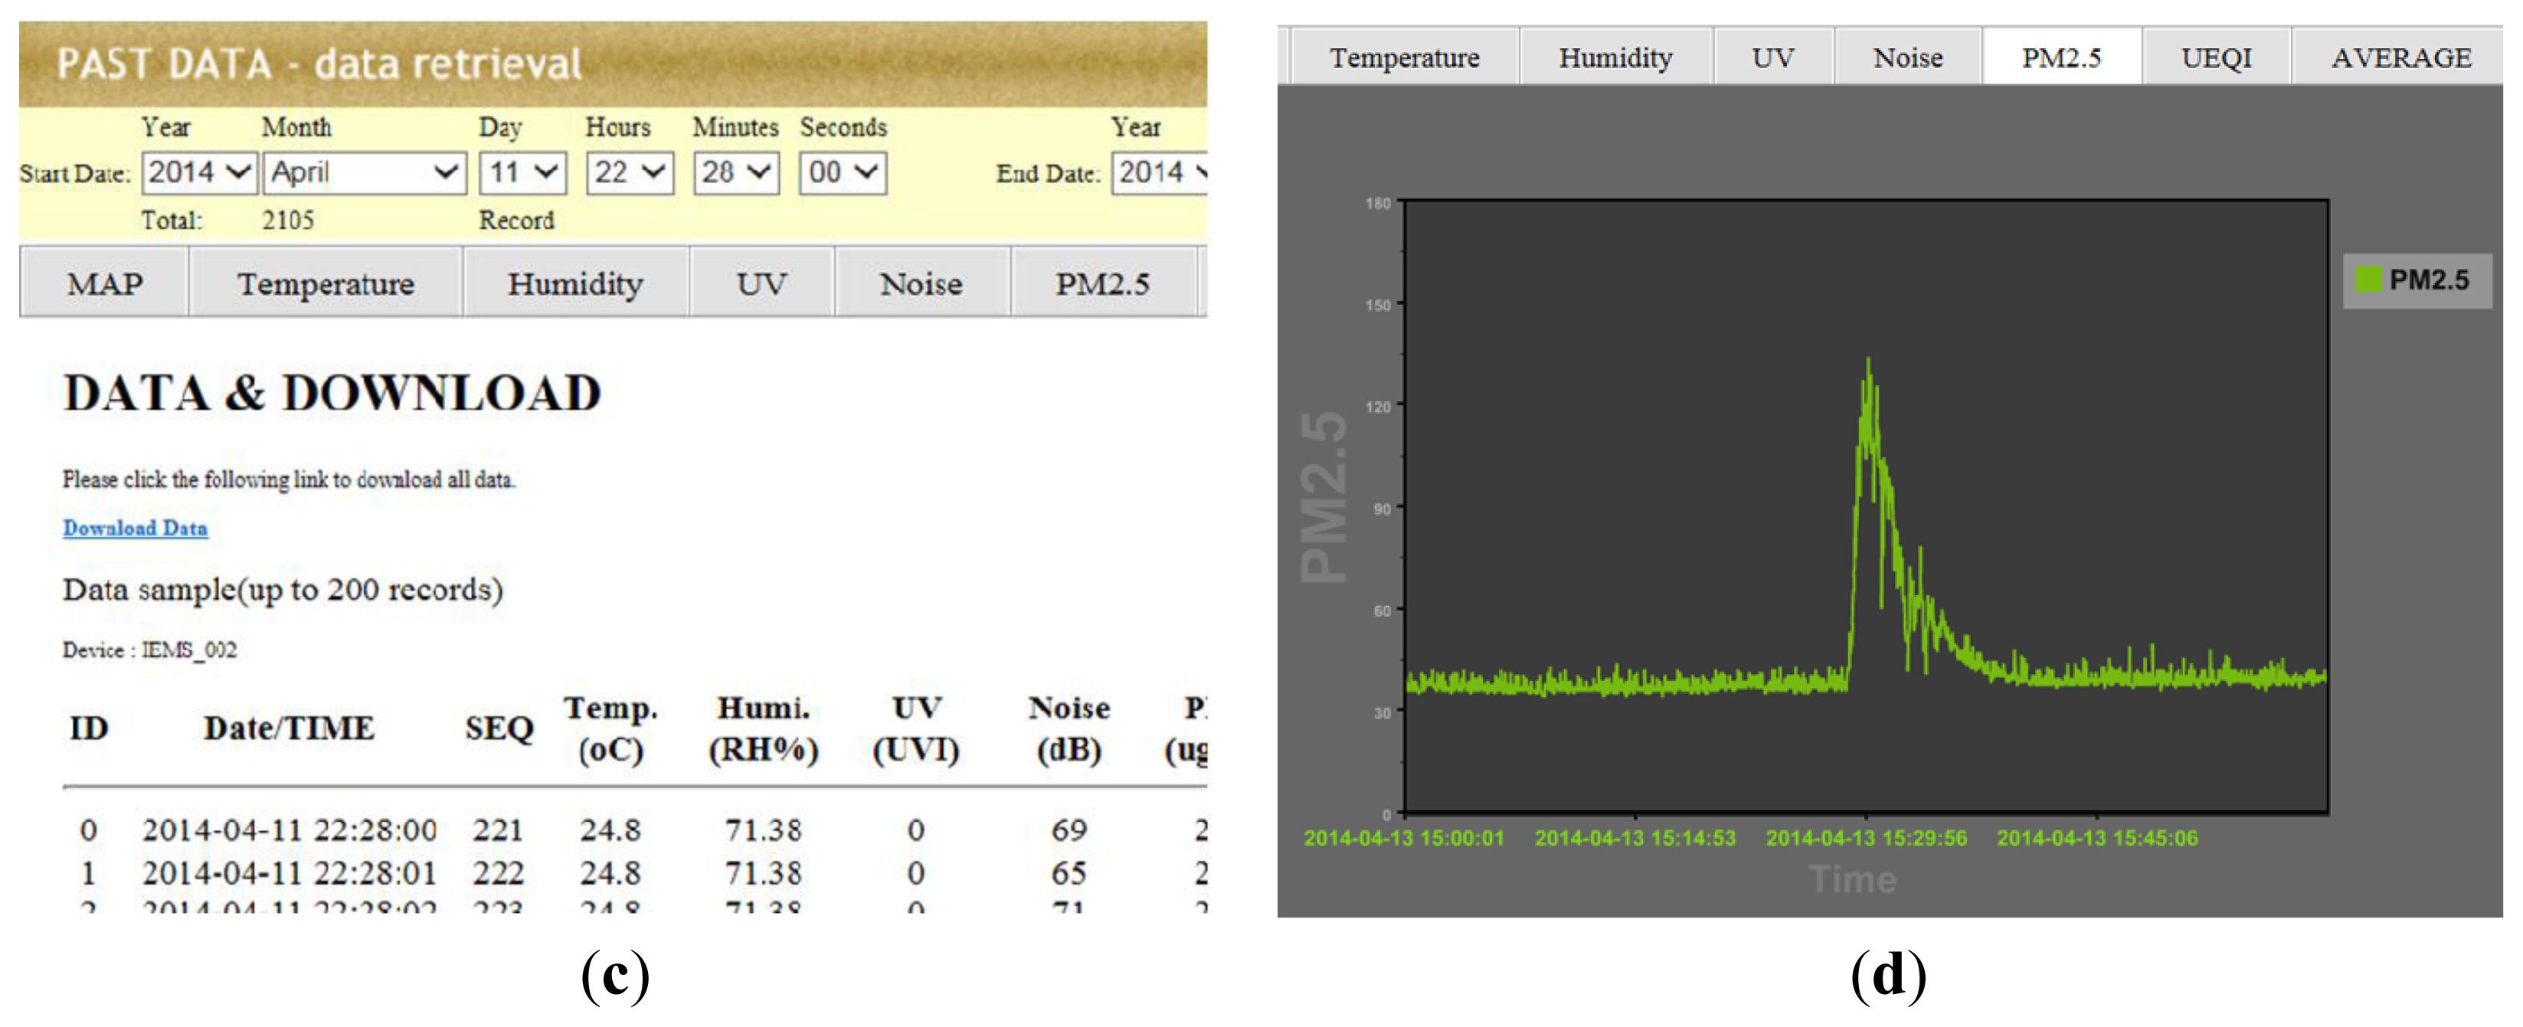Click the 2014-04-13 15:00:01 time axis label
This screenshot has width=2523, height=1027.
1403,838
